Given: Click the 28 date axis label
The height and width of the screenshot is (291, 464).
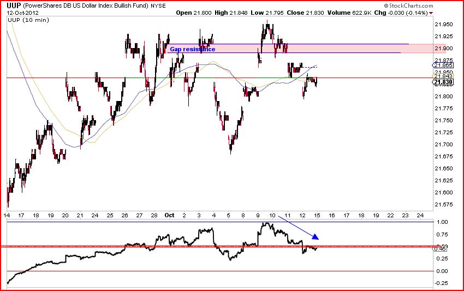Looking at the screenshot, I should [x=154, y=215].
